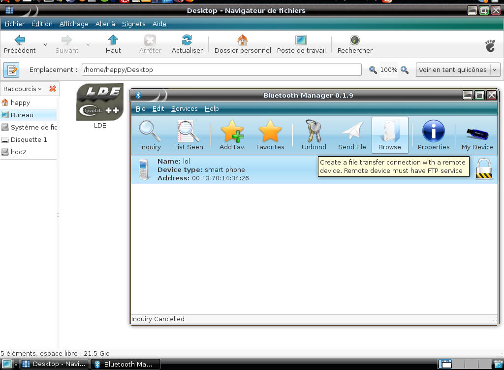
Task: Click the Inquiry Cancelled status text
Action: (x=158, y=319)
